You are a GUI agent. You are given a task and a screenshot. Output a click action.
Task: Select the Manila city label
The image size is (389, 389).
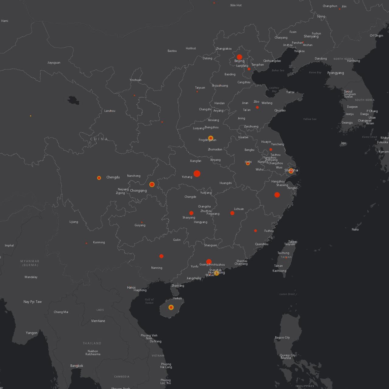tap(286, 358)
